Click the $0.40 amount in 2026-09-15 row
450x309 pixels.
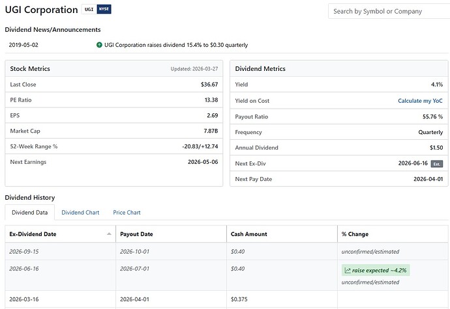(237, 252)
